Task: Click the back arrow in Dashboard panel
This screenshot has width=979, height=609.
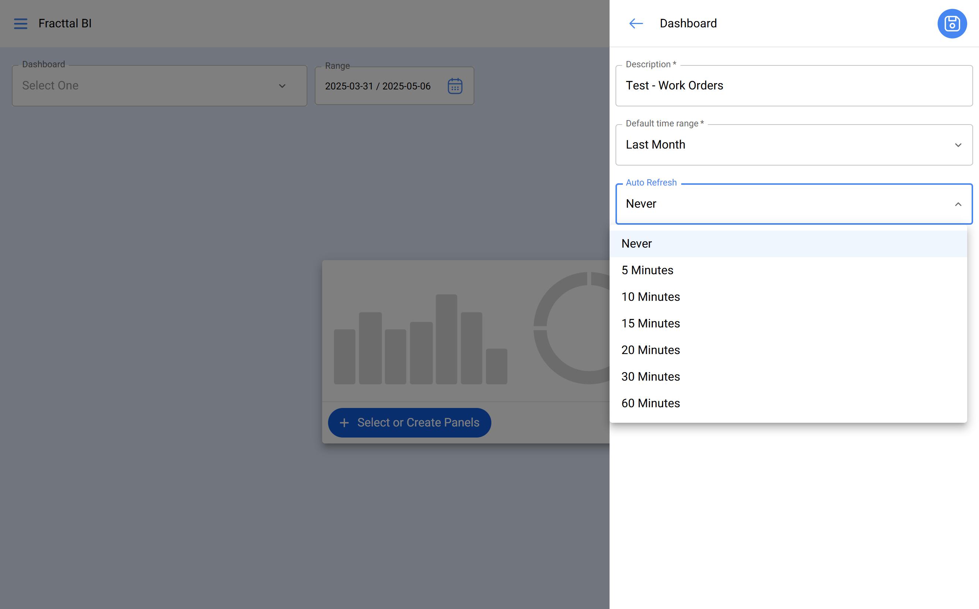Action: tap(636, 23)
